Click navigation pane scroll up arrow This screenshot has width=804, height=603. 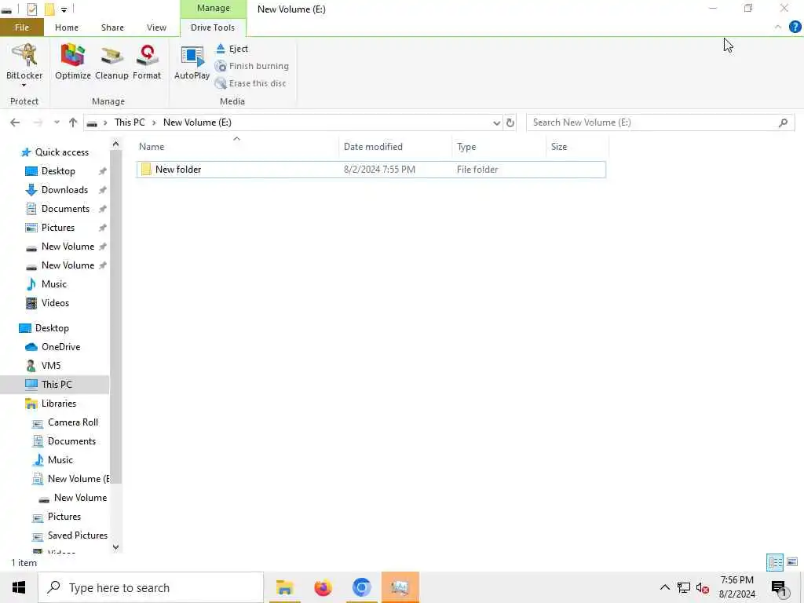(116, 144)
